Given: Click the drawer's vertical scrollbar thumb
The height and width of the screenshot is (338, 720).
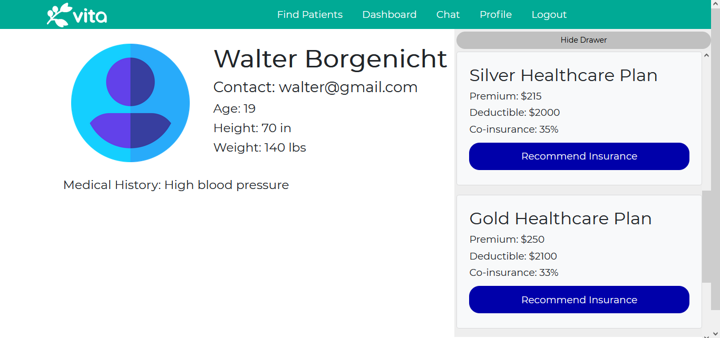Looking at the screenshot, I should tap(706, 237).
